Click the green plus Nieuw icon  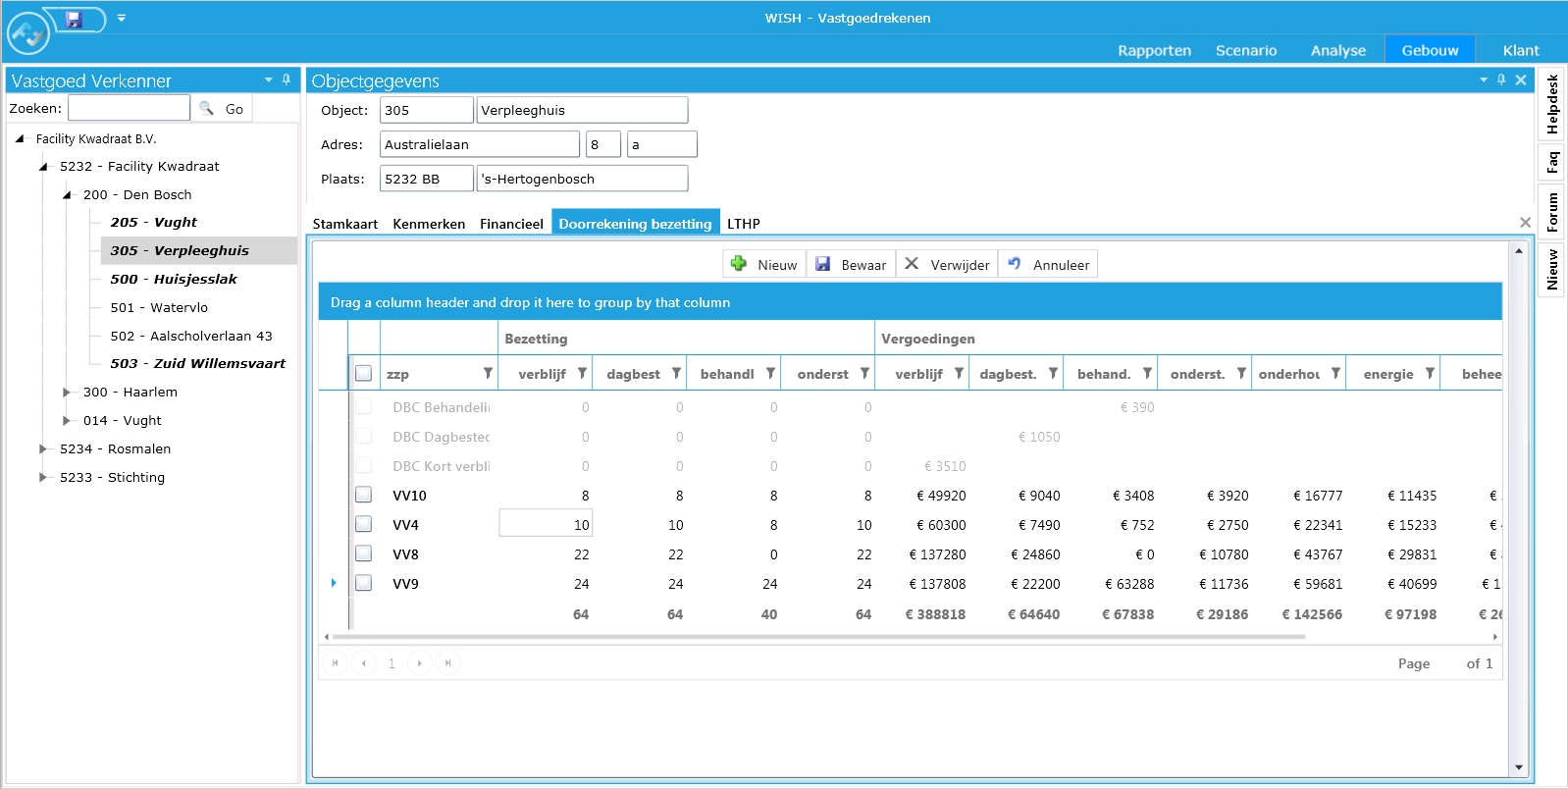tap(739, 264)
